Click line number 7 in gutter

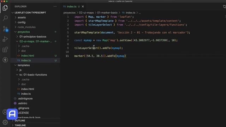[68, 40]
